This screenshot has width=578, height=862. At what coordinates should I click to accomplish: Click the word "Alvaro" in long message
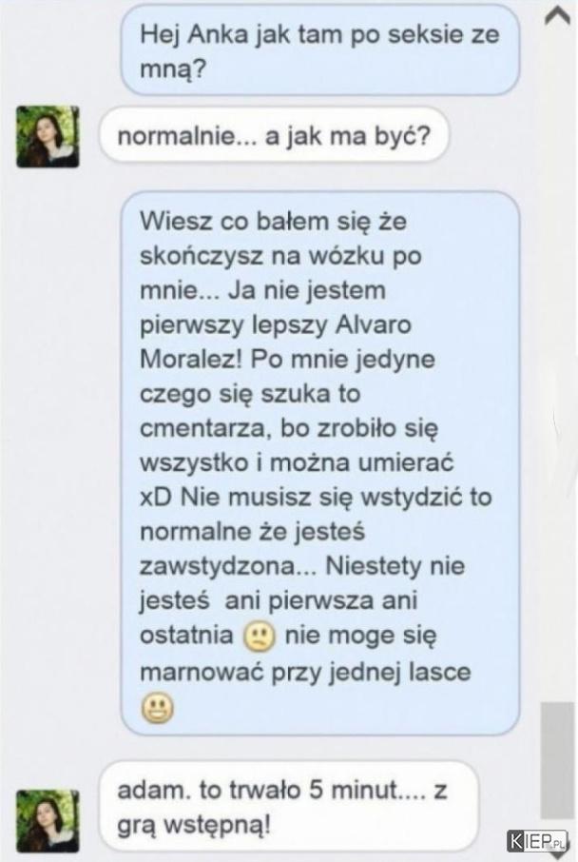coord(373,324)
